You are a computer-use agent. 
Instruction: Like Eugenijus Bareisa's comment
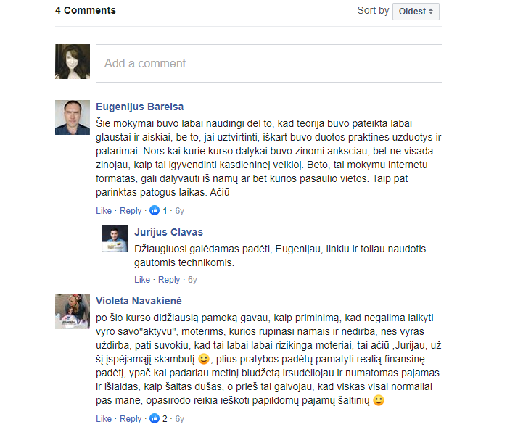pyautogui.click(x=104, y=211)
